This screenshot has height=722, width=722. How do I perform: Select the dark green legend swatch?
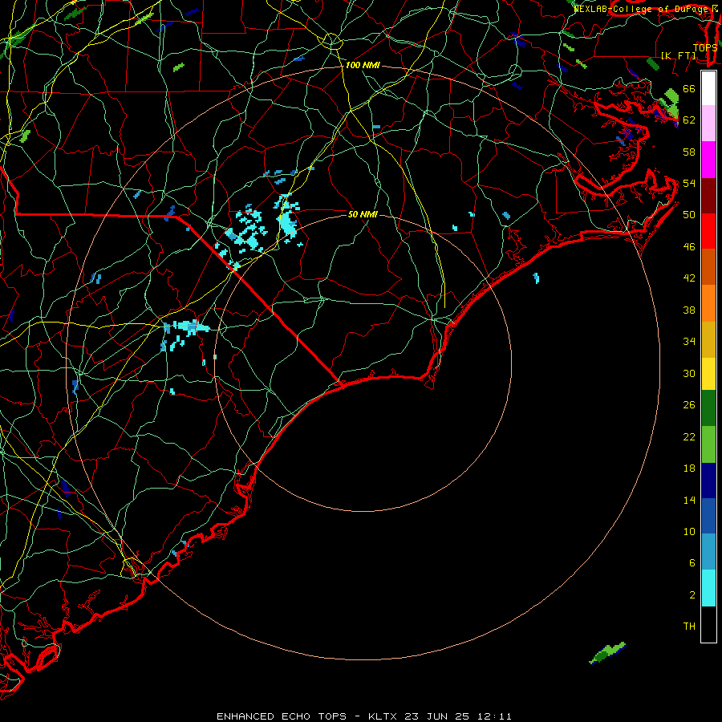708,408
